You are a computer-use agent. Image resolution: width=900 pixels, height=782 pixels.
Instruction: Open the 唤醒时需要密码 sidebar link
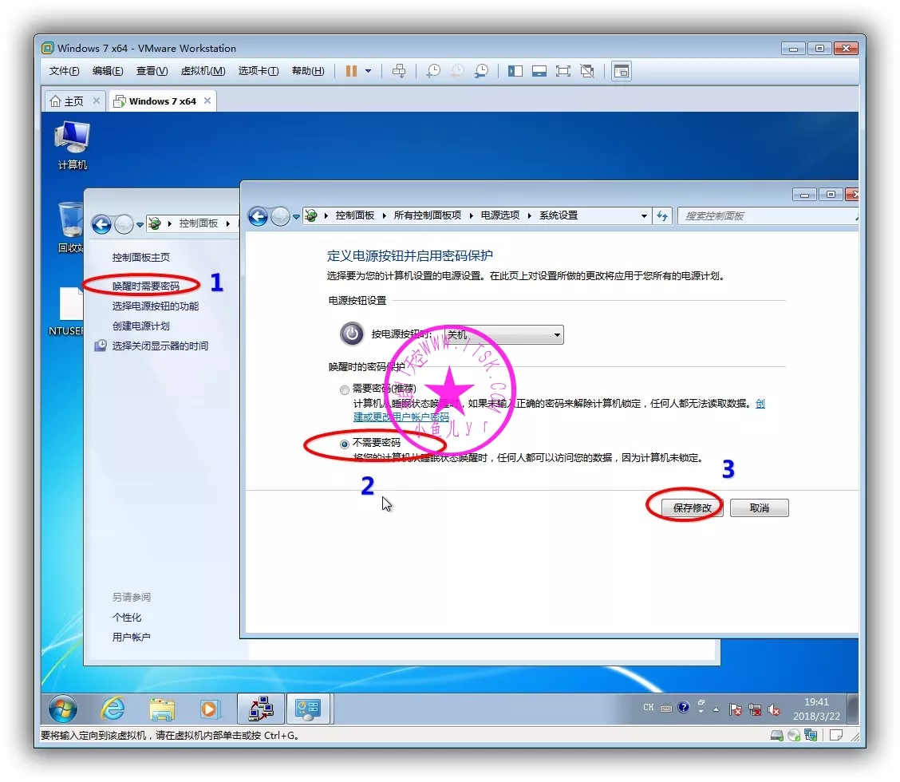[x=146, y=286]
